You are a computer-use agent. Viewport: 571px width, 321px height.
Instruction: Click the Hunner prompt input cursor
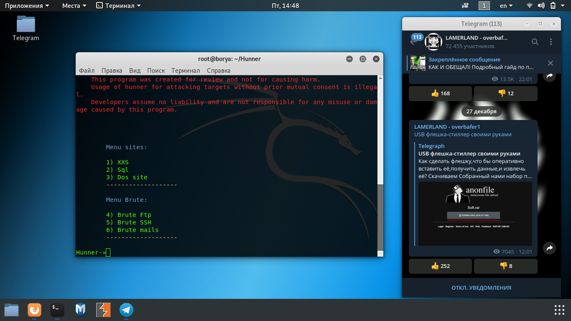coord(108,252)
